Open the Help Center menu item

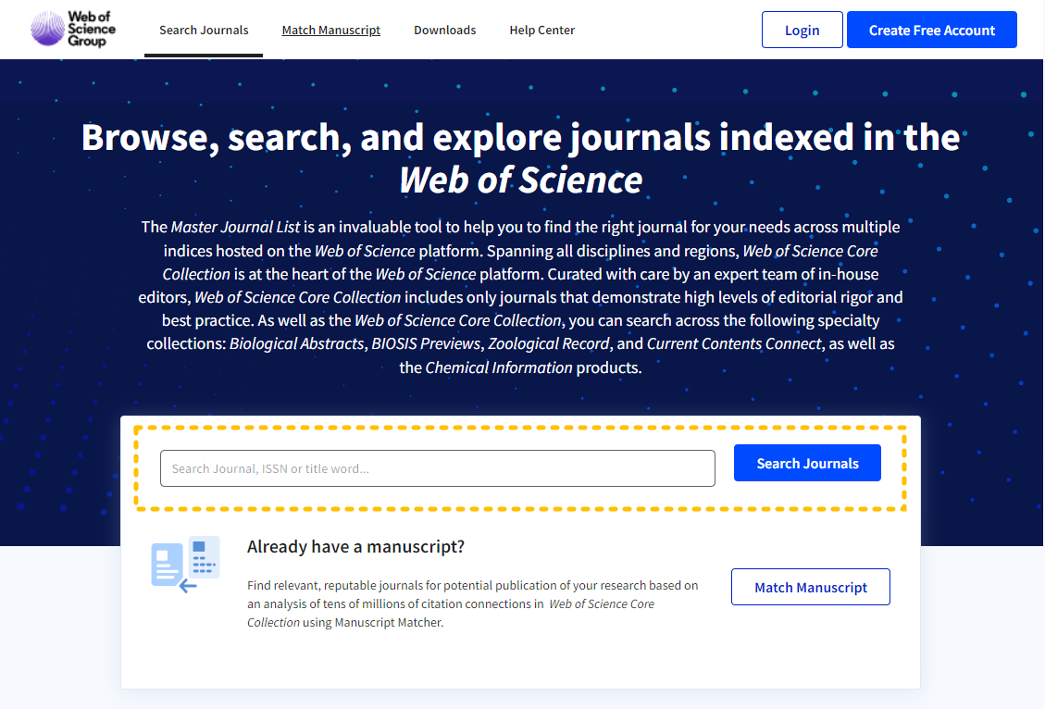pos(541,30)
